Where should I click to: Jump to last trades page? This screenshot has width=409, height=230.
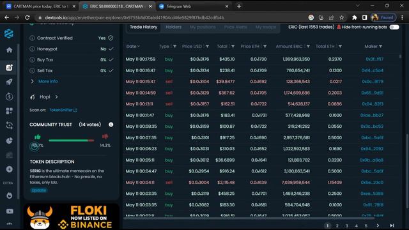(392, 226)
